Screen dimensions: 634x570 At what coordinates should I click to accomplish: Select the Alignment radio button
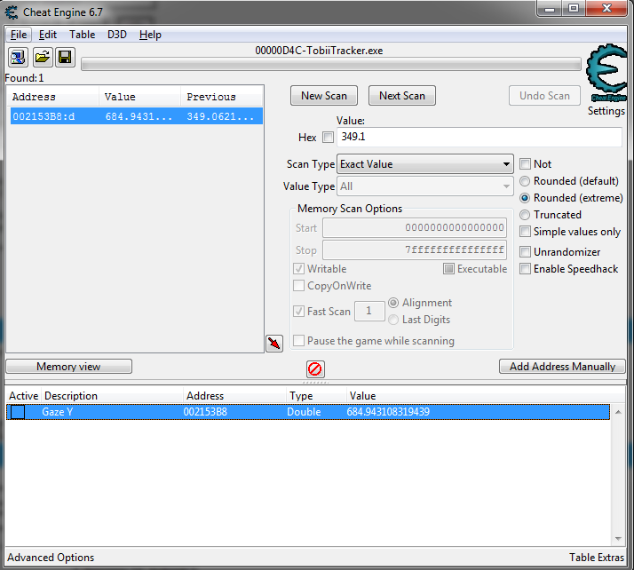pyautogui.click(x=393, y=303)
